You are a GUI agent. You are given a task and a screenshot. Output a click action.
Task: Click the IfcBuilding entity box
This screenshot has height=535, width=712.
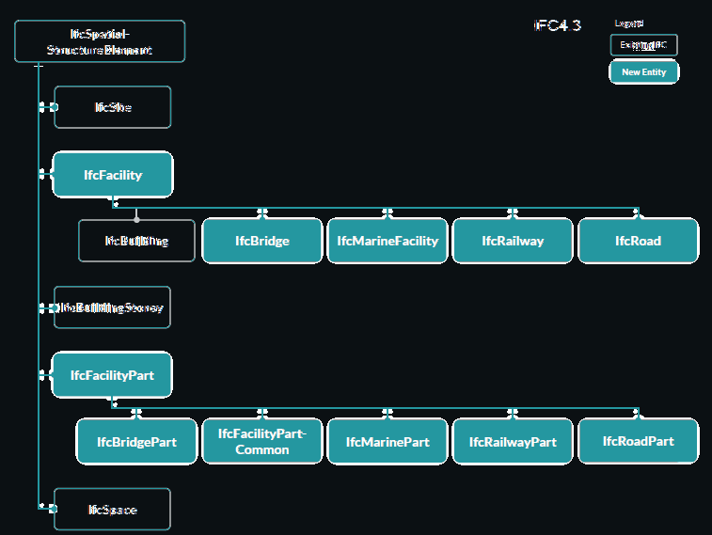tap(136, 241)
